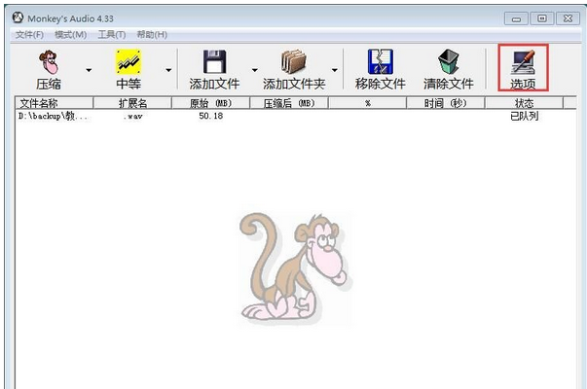The height and width of the screenshot is (389, 587).
Task: Open the 帮助(H) menu
Action: coord(152,35)
